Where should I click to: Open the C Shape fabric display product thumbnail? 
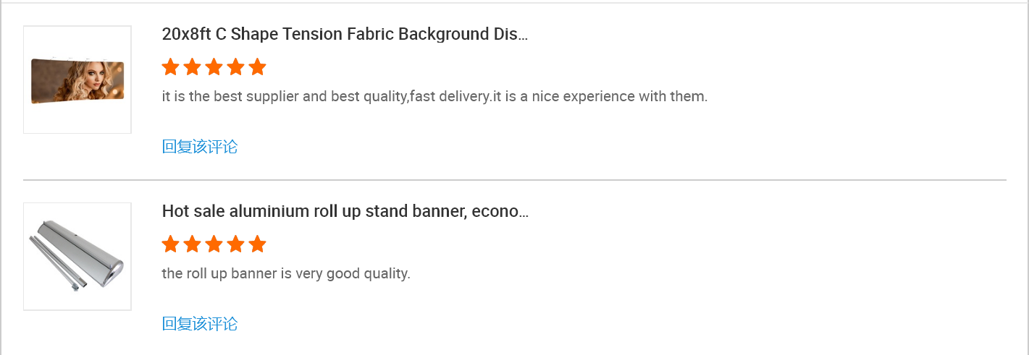coord(77,80)
